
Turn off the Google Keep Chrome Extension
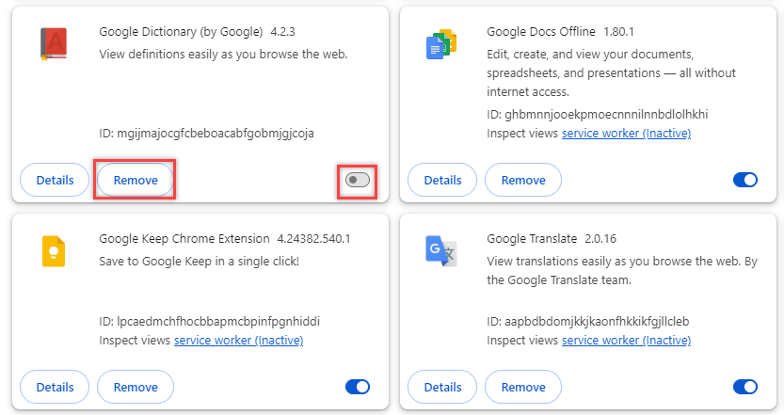pos(358,387)
